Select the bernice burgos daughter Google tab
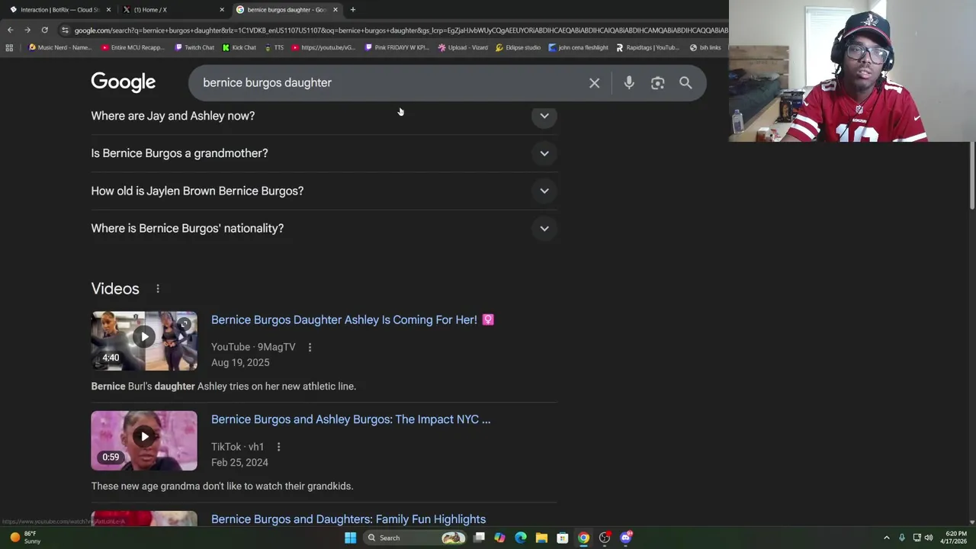Viewport: 976px width, 549px height. tap(286, 9)
